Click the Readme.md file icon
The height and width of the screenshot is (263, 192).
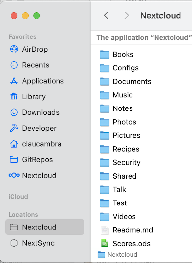pyautogui.click(x=105, y=230)
